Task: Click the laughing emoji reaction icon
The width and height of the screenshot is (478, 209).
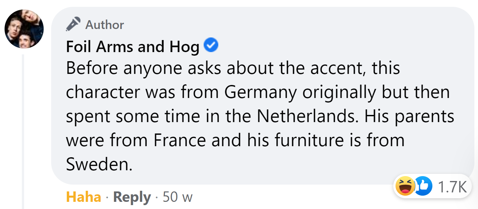Action: click(405, 187)
